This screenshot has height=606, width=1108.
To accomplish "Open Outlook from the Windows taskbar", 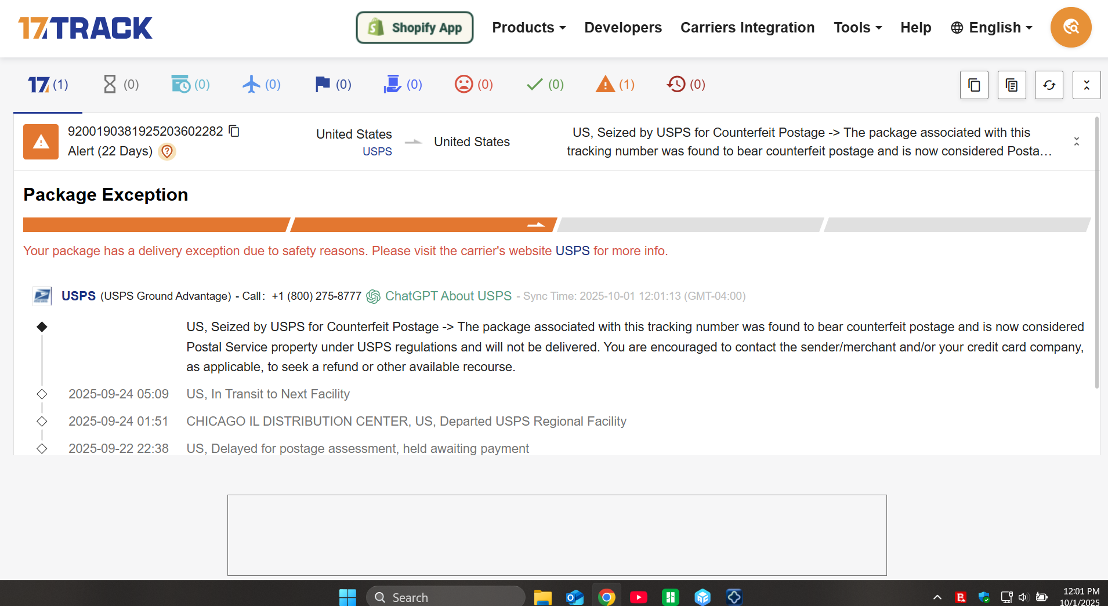I will 574,597.
